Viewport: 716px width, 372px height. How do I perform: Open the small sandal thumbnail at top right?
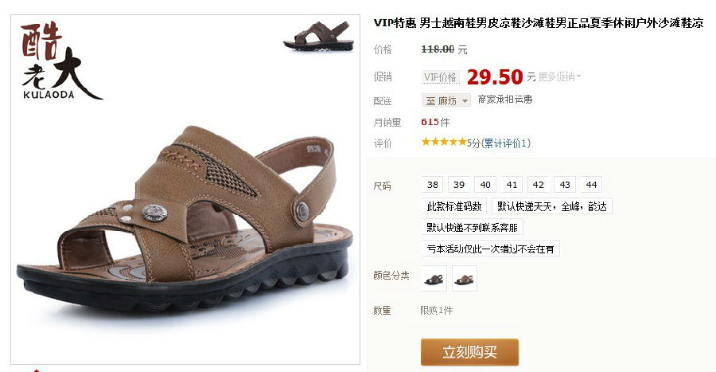tap(319, 35)
